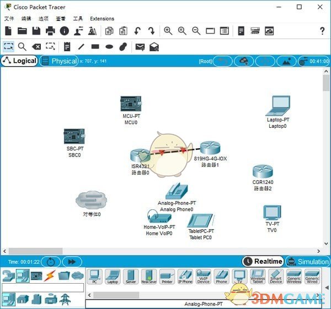Image resolution: width=331 pixels, height=309 pixels.
Task: Select CGR1240 router on canvas
Action: point(263,171)
